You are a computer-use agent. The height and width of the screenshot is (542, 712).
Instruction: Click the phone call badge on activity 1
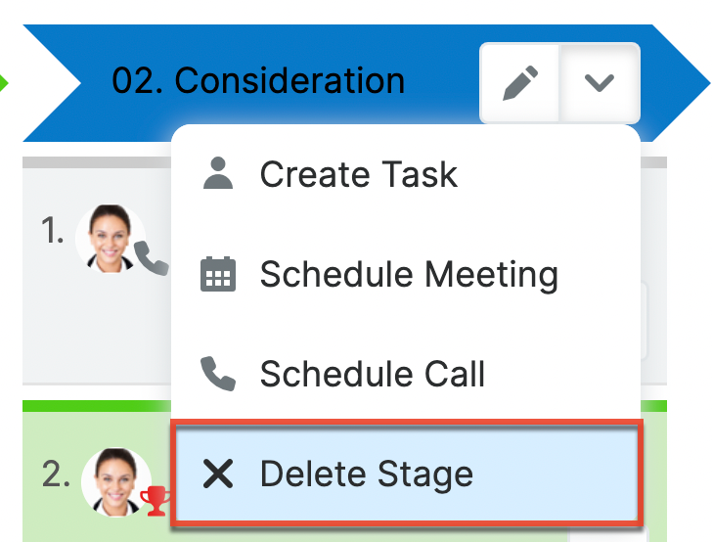[x=150, y=257]
